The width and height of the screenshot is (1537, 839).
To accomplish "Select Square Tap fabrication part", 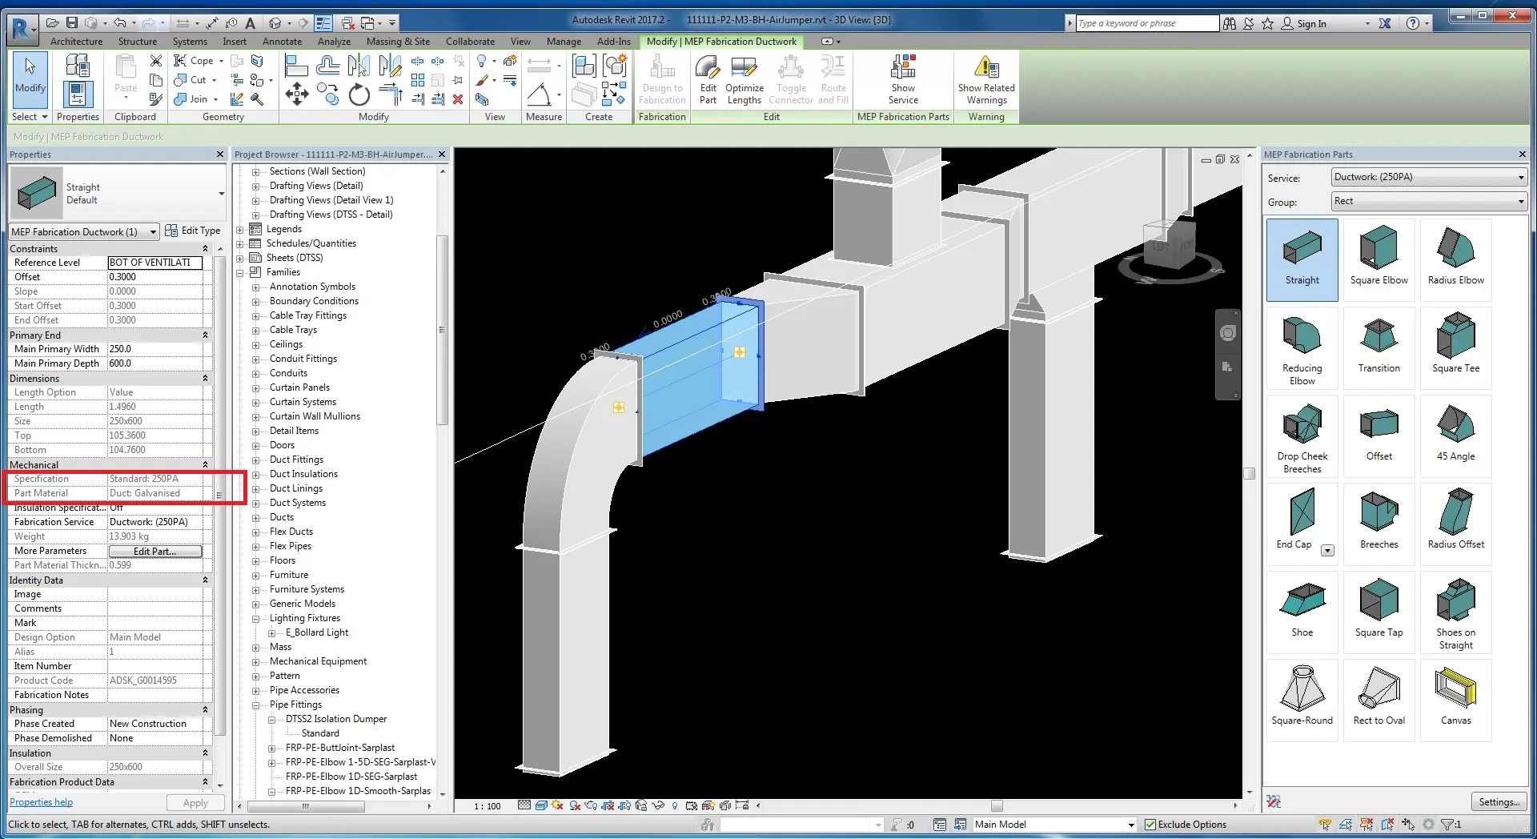I will pyautogui.click(x=1378, y=613).
